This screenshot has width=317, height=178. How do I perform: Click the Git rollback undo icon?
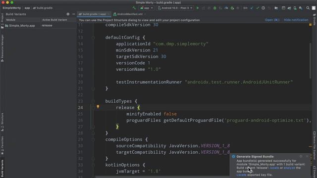tap(269, 8)
